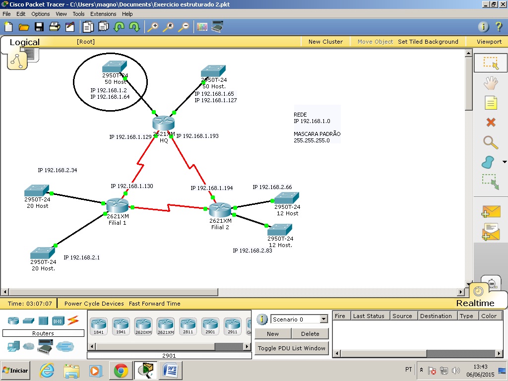Open the View menu
The width and height of the screenshot is (508, 381).
(61, 14)
